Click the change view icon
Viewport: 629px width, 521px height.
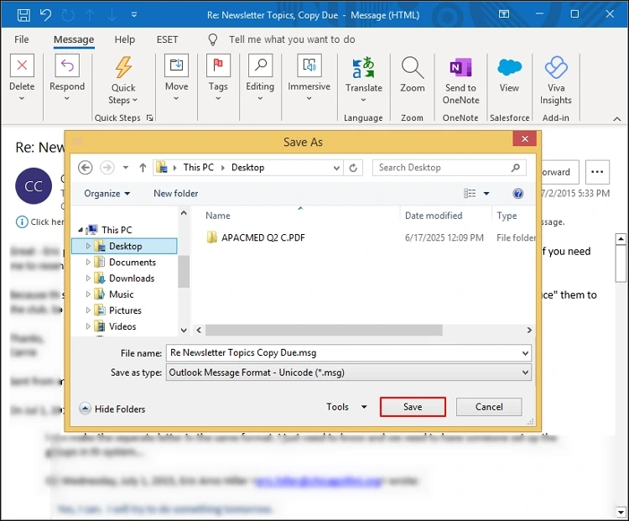[470, 194]
